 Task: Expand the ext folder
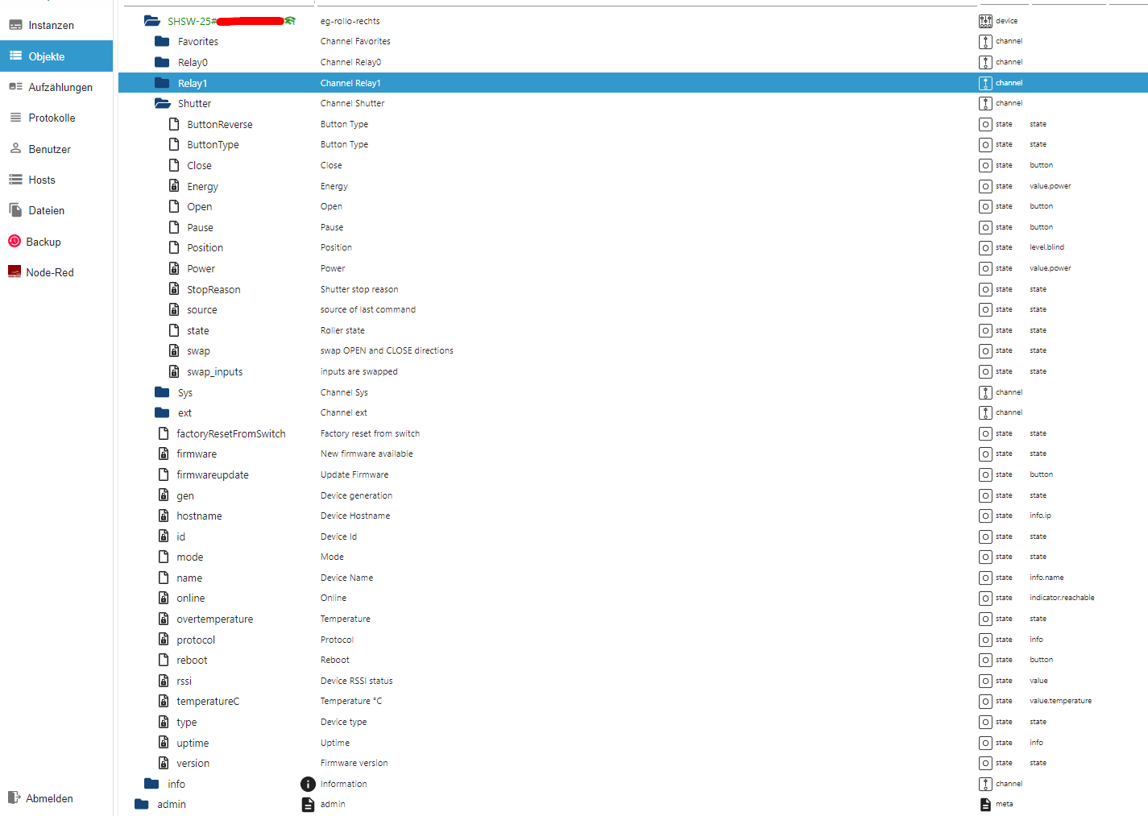click(x=162, y=412)
